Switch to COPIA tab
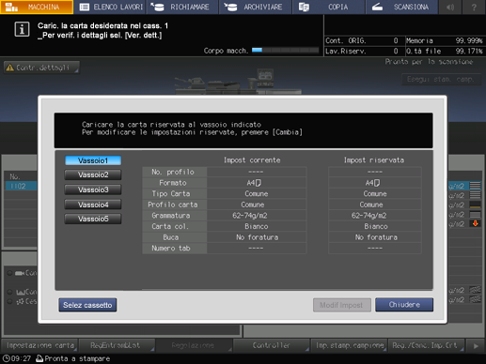Screen dimensions: 486x364 329,7
